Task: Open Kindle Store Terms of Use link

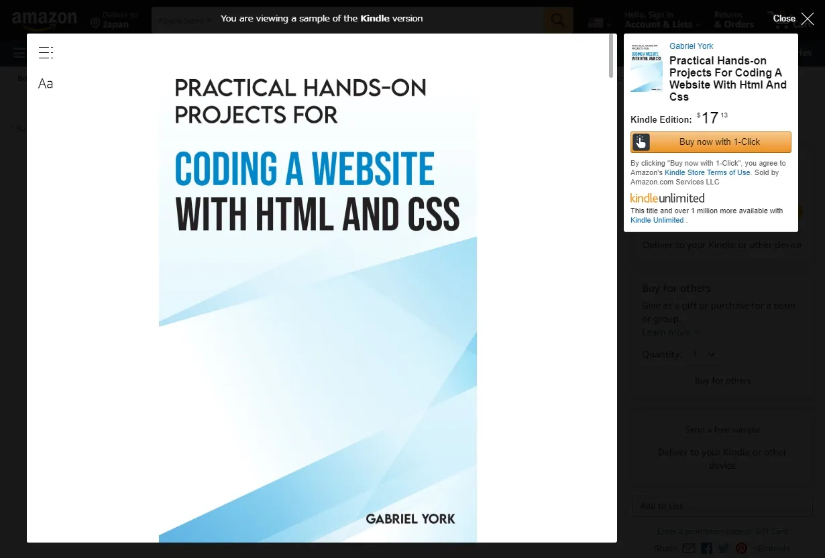Action: click(707, 172)
